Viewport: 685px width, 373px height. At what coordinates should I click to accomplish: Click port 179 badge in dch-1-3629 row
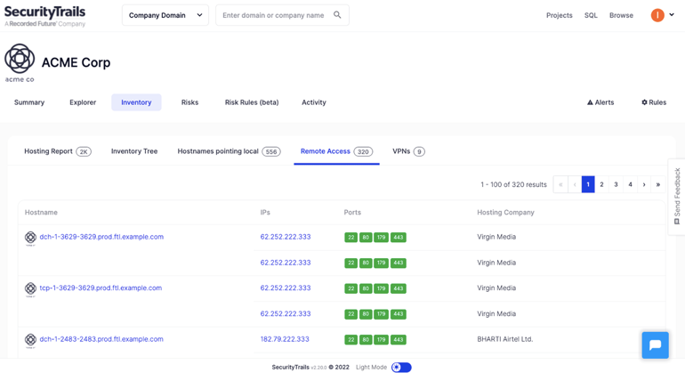[x=382, y=238]
